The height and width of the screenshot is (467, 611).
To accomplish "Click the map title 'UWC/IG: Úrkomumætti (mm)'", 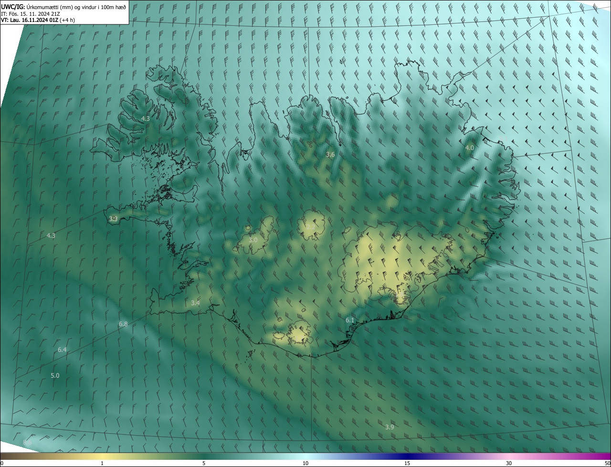I will [x=37, y=7].
